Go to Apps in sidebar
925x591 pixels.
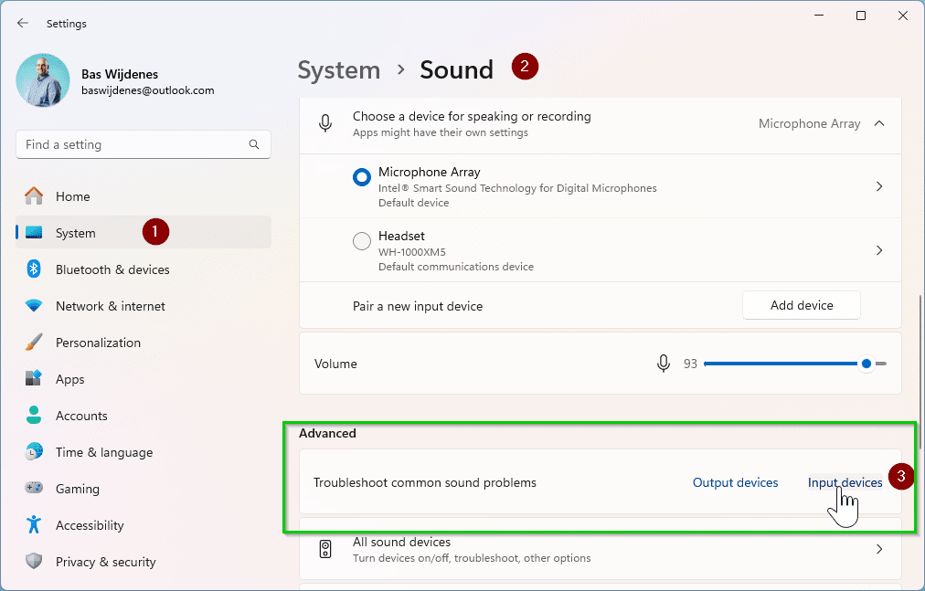coord(69,379)
